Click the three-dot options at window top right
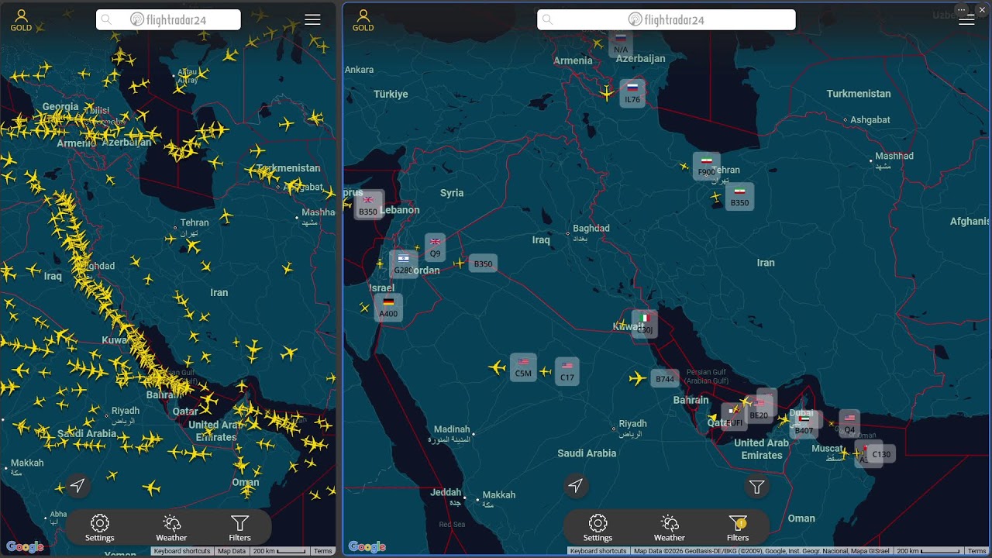 point(963,9)
